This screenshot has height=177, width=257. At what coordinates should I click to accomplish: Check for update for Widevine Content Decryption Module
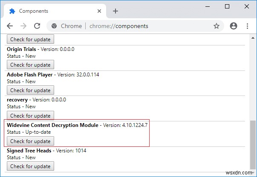[x=30, y=141]
